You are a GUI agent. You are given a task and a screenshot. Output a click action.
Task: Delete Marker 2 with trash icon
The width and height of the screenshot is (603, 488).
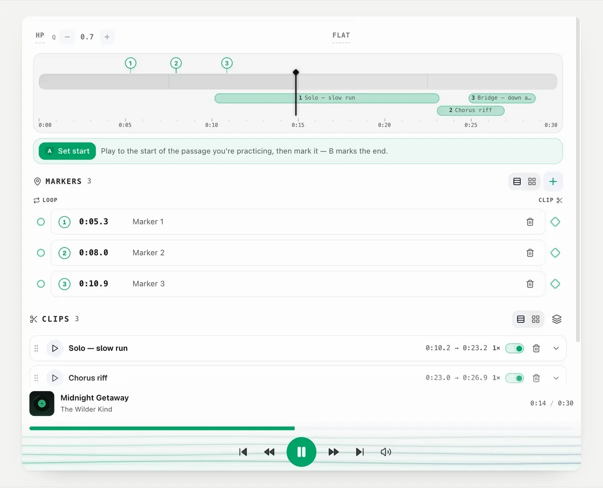(x=530, y=253)
